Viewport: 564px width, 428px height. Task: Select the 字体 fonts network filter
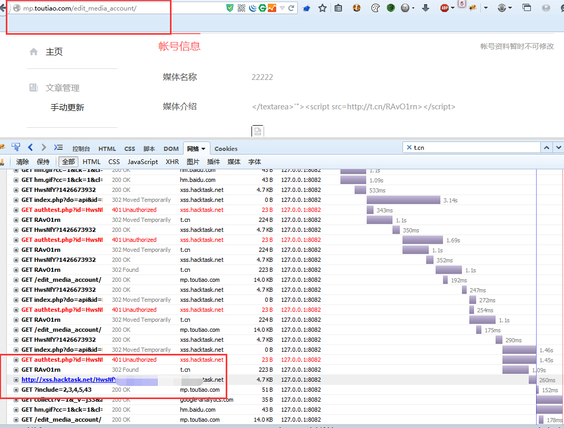coord(254,162)
